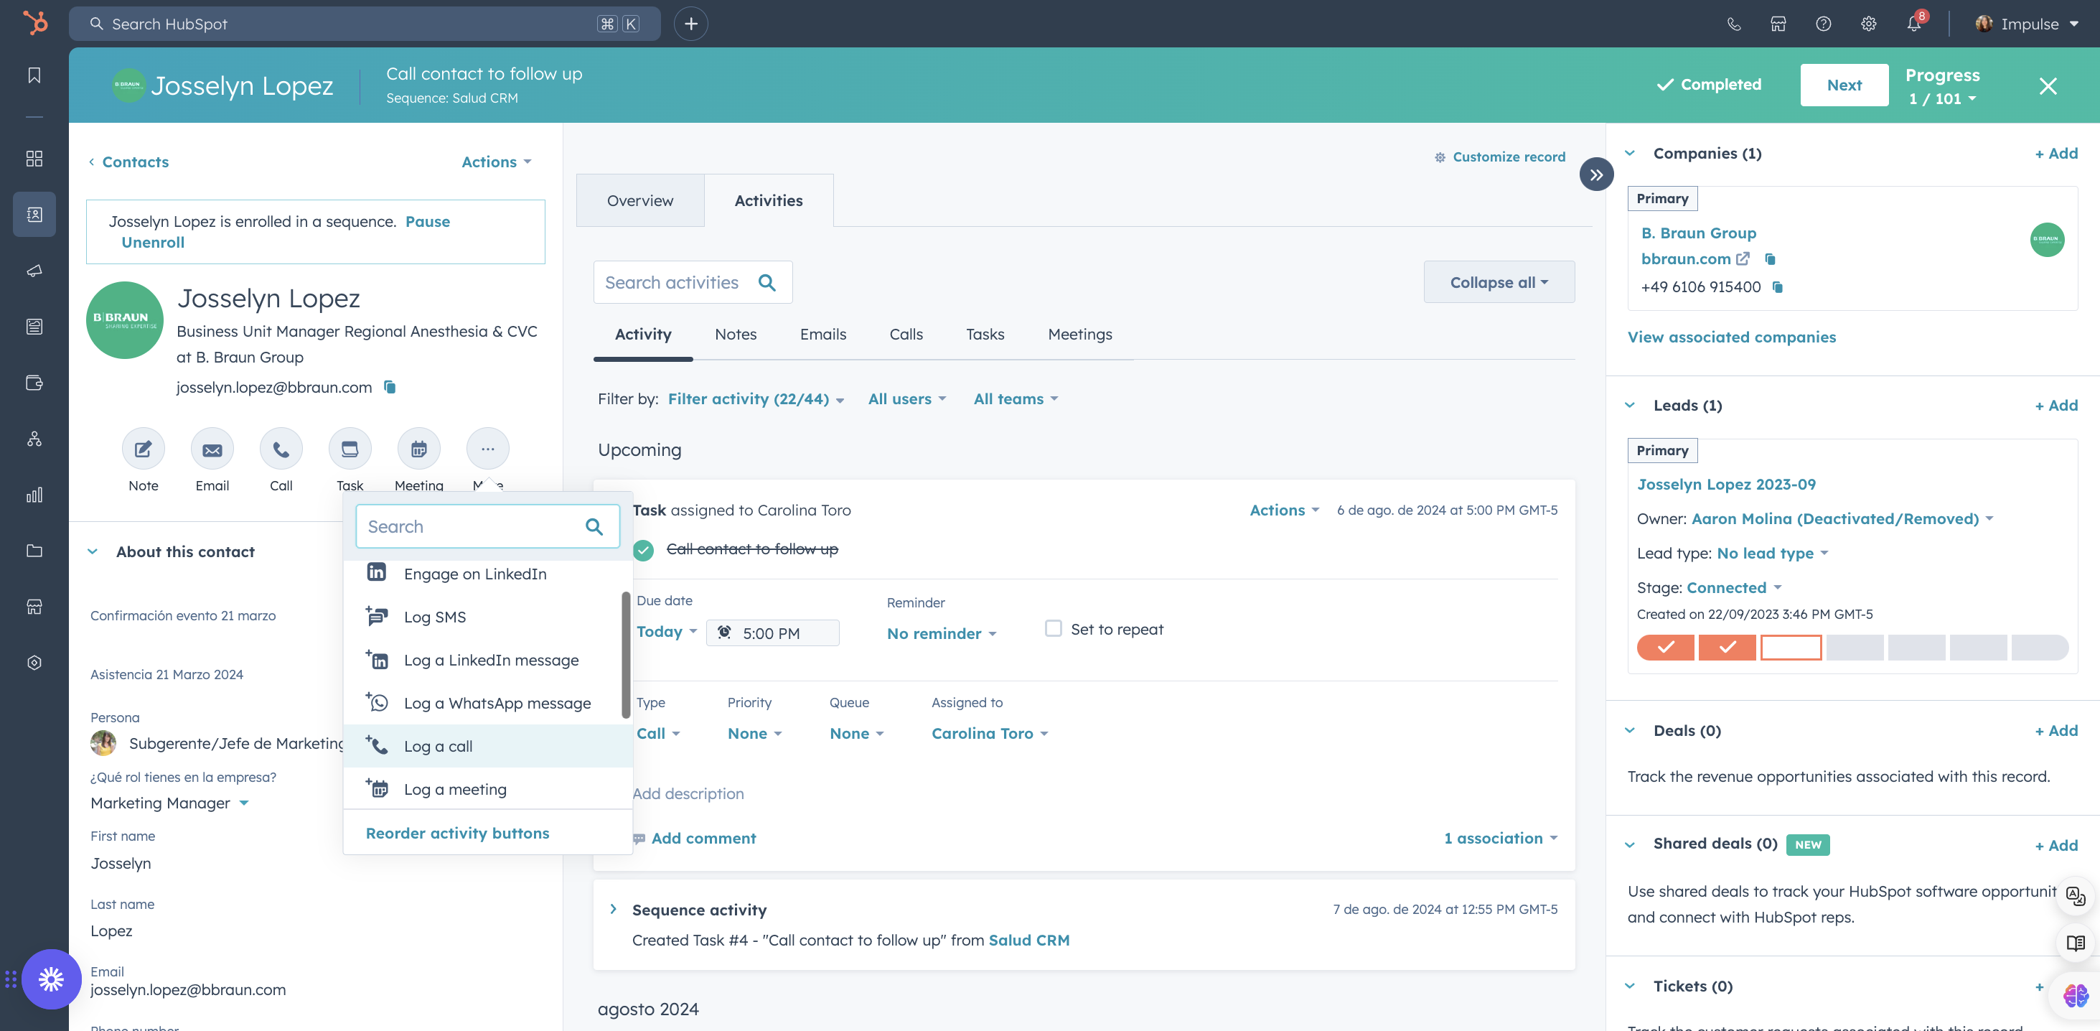Copy the company phone +49 6106 915400
2100x1031 pixels.
(x=1778, y=287)
